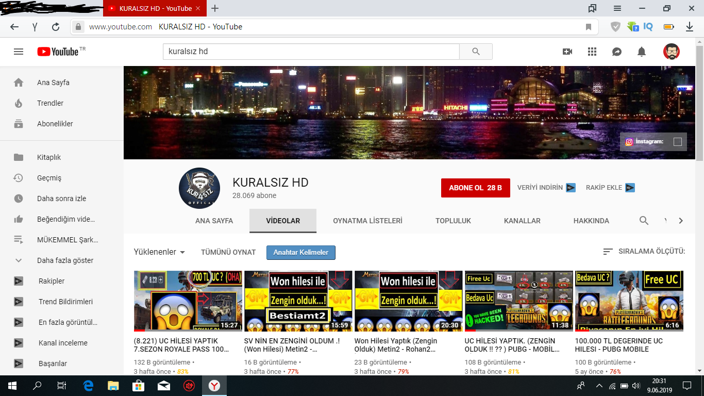Click the channel search magnifier icon

644,221
